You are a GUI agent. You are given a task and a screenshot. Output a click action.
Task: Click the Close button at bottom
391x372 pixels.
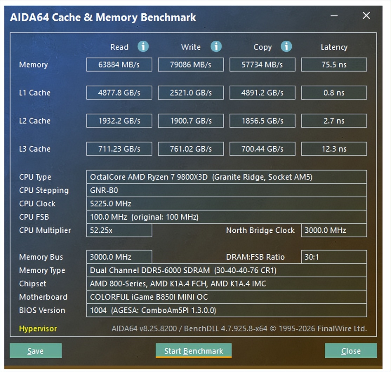pyautogui.click(x=351, y=351)
